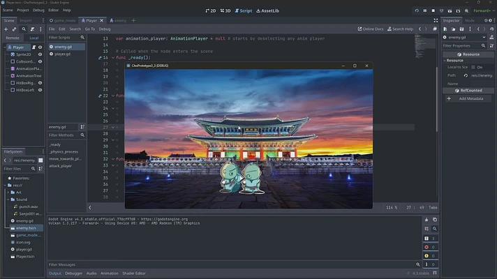Toggle distraction-free mode icon in script editor
Viewport: 497px width, 279px height.
coord(436,21)
